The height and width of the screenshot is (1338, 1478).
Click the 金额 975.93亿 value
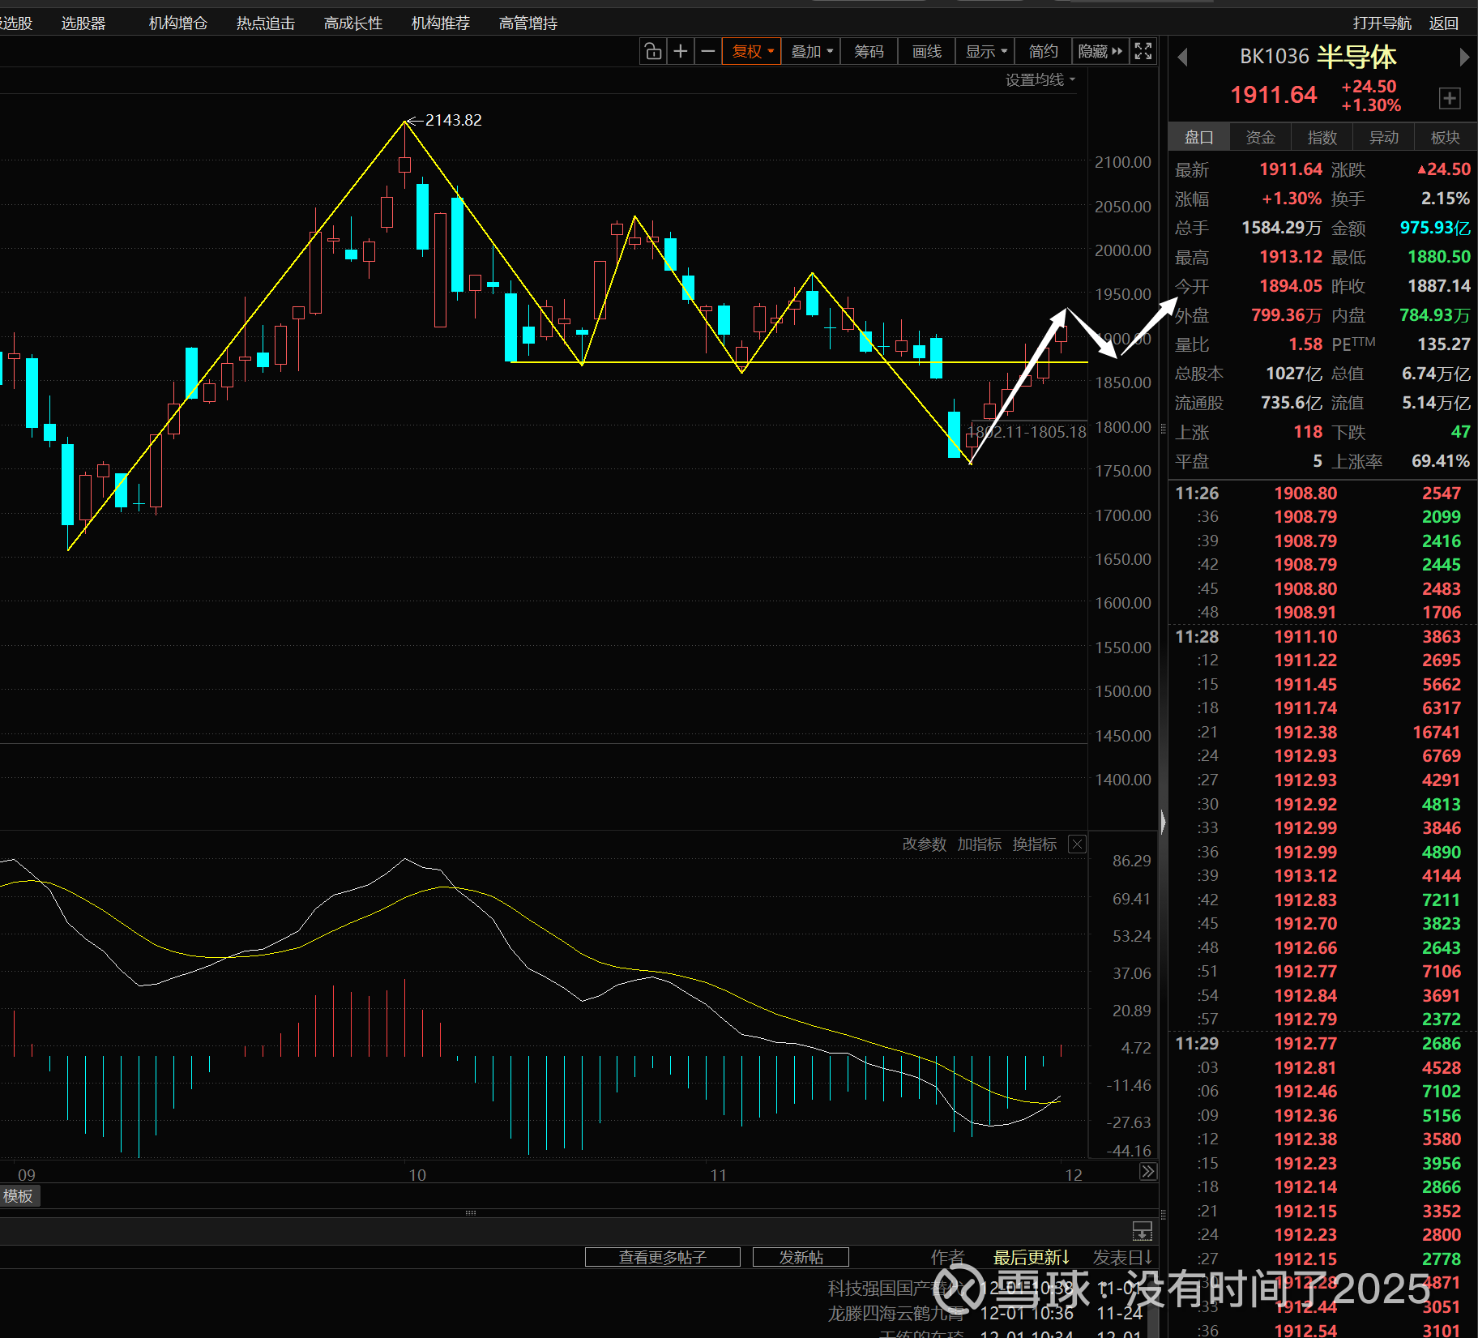(x=1435, y=228)
